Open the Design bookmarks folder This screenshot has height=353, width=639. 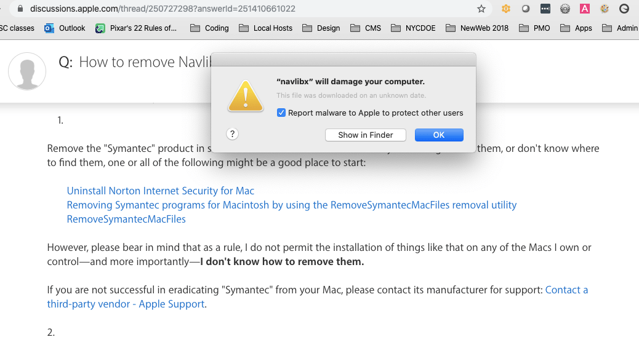321,28
